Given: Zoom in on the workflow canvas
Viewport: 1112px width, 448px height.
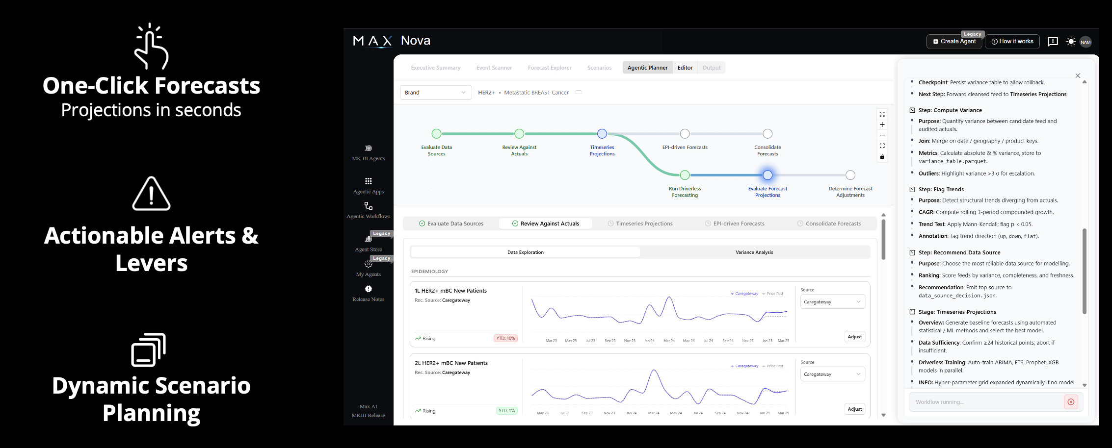Looking at the screenshot, I should [x=882, y=125].
